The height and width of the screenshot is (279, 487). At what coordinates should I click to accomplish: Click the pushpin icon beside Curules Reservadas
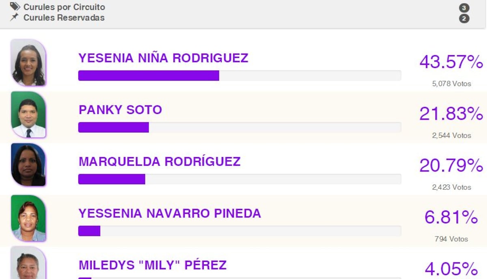click(x=15, y=17)
